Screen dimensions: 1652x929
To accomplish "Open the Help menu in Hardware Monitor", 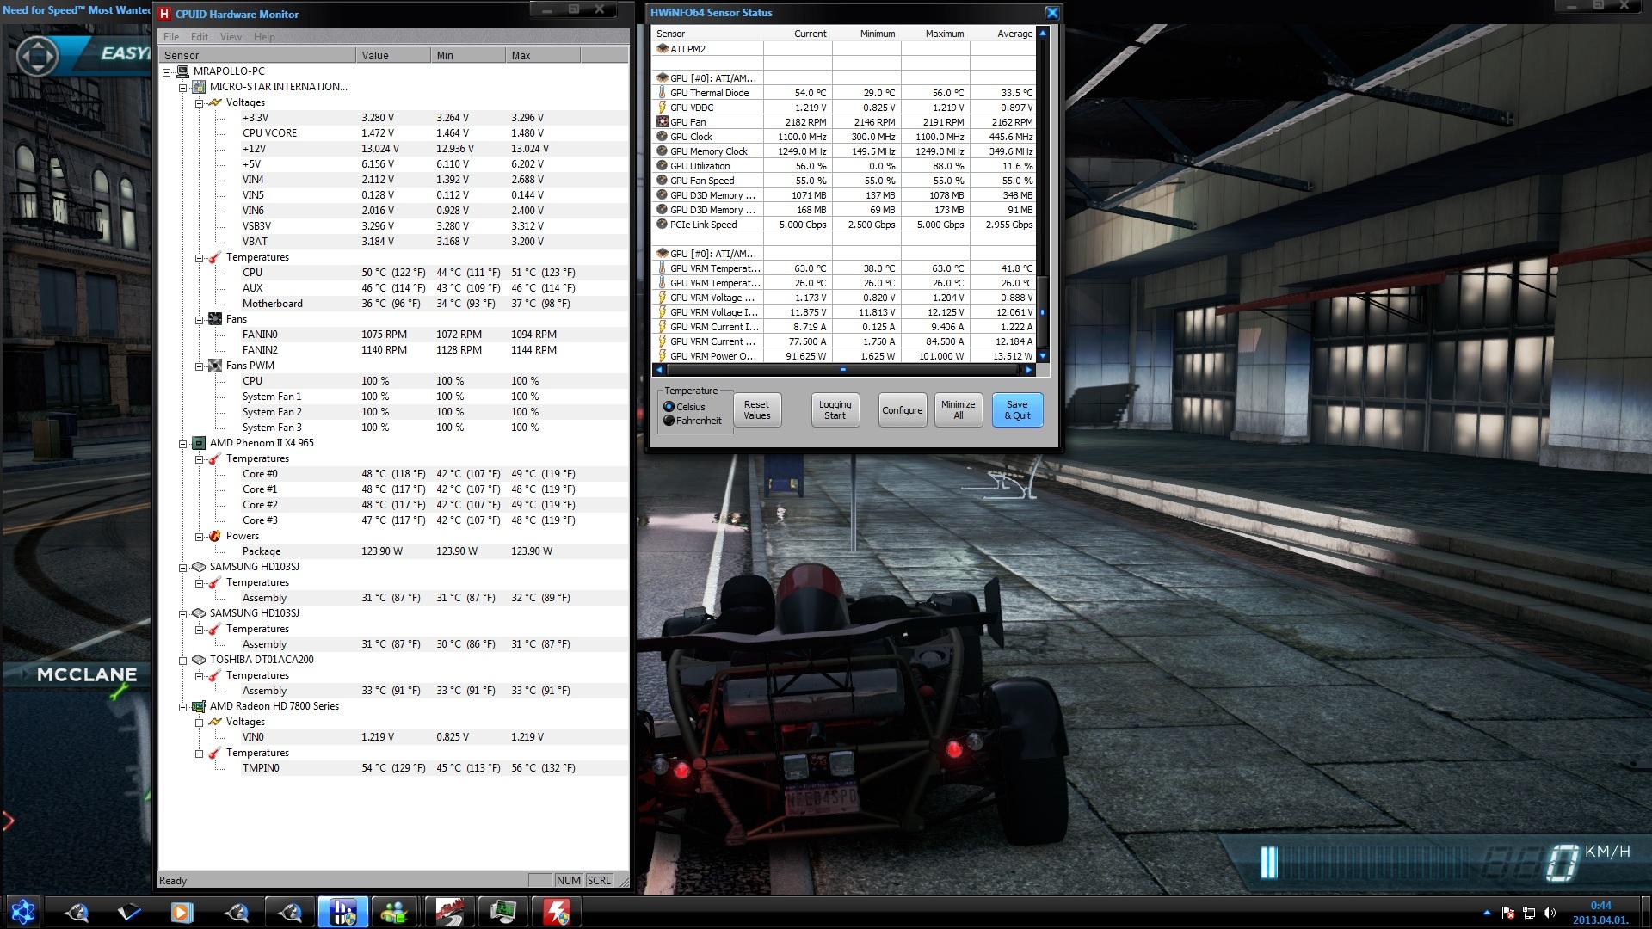I will [x=264, y=37].
